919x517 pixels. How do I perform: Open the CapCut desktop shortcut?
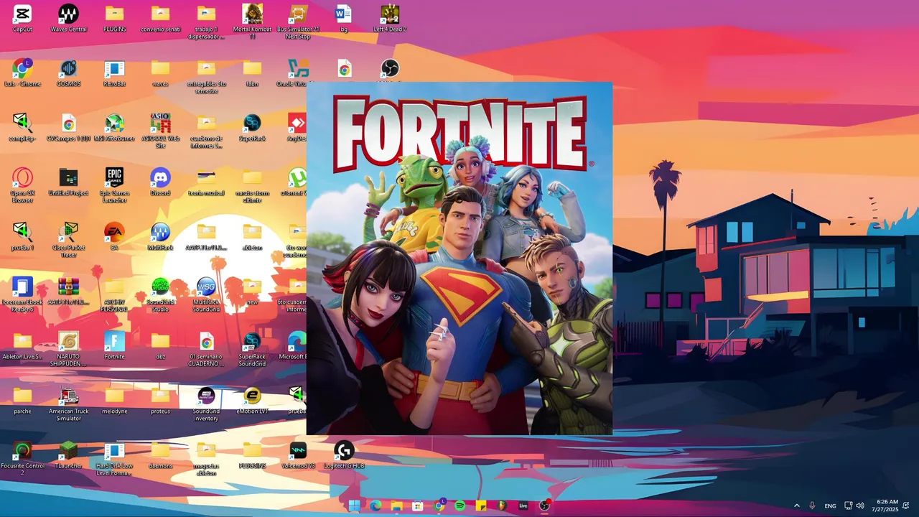pyautogui.click(x=22, y=19)
